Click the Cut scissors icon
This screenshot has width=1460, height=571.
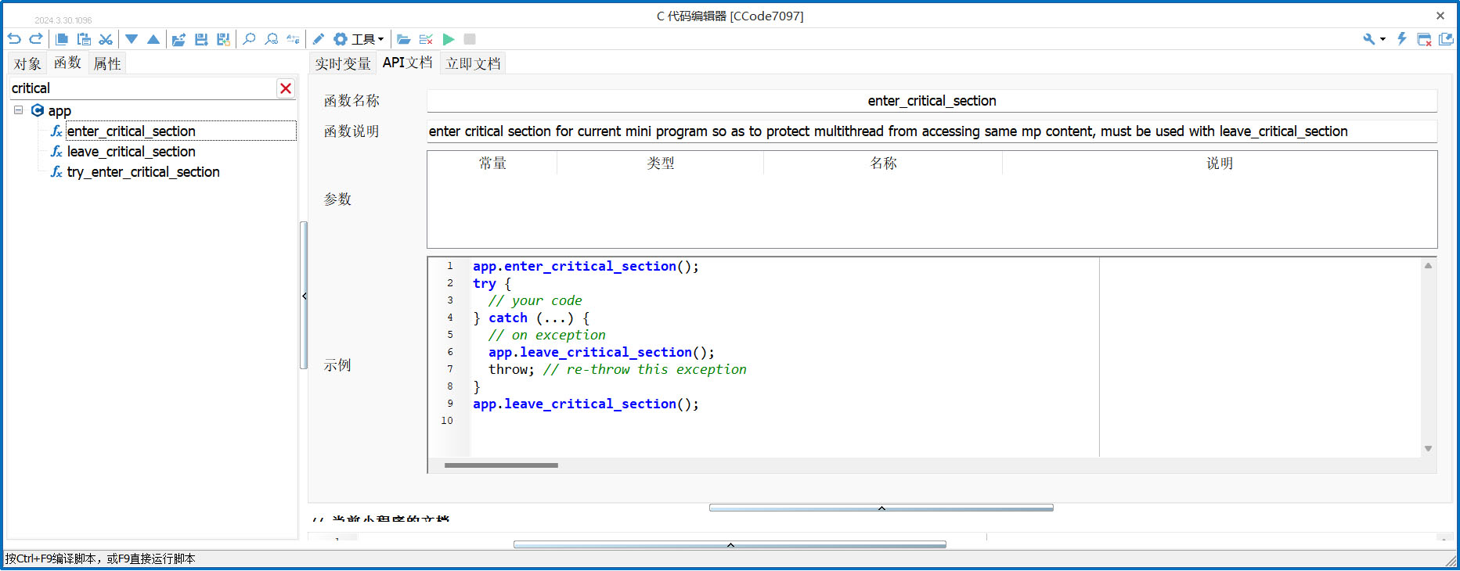[106, 39]
